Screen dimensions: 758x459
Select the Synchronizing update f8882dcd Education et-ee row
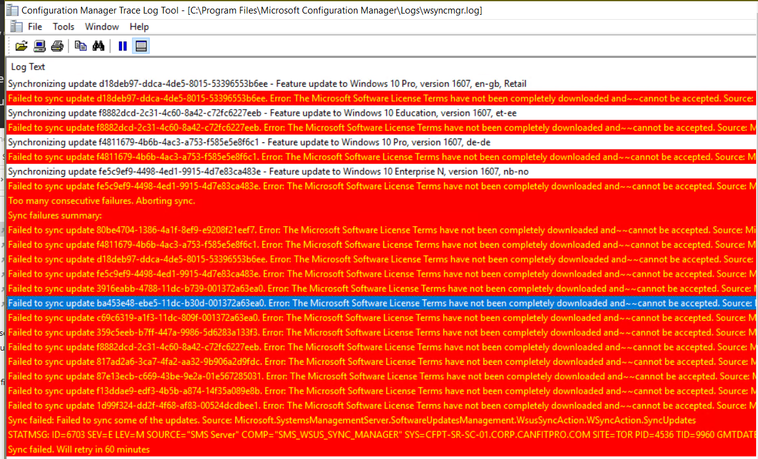tap(381, 113)
